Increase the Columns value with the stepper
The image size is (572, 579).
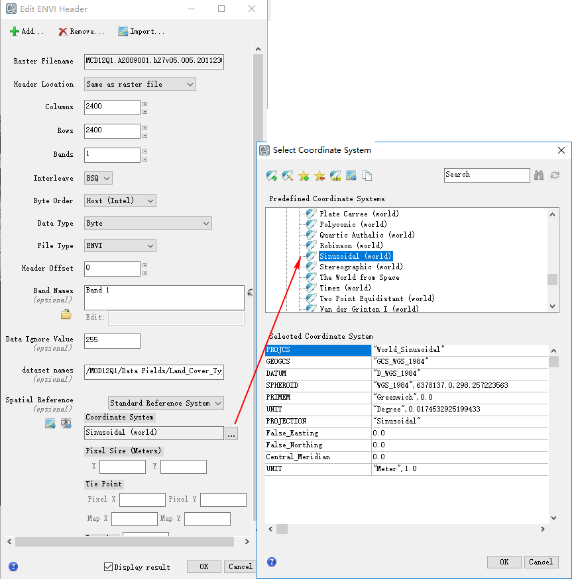(x=144, y=104)
